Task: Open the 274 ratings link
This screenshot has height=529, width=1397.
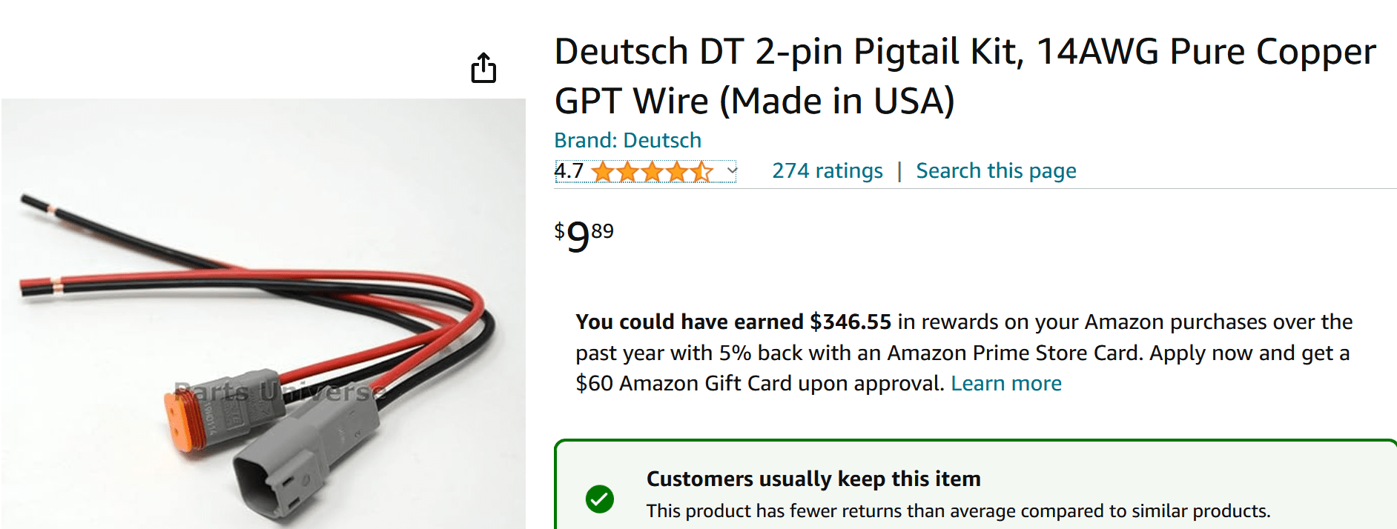Action: pos(827,171)
